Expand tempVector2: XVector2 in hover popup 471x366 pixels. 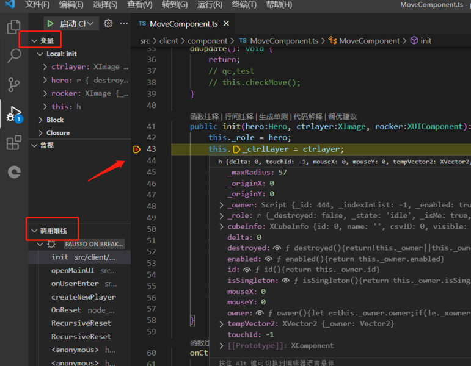(x=221, y=324)
